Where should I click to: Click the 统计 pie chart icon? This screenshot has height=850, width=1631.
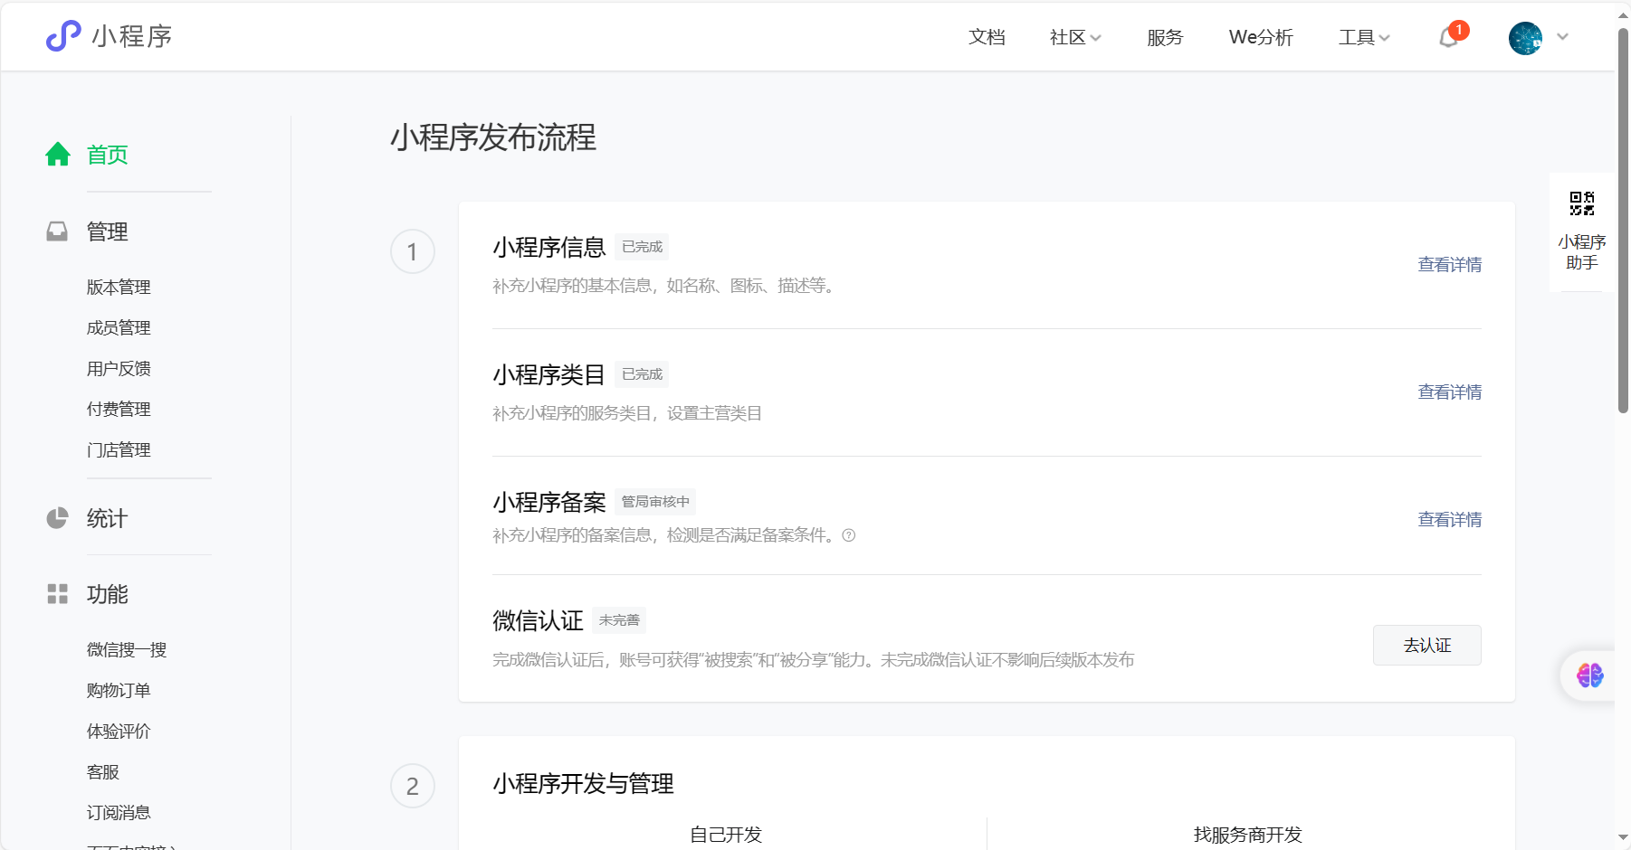click(57, 518)
